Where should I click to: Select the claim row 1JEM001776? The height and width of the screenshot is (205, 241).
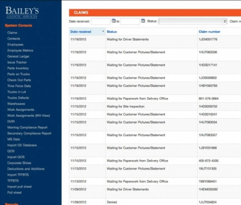[x=155, y=42]
